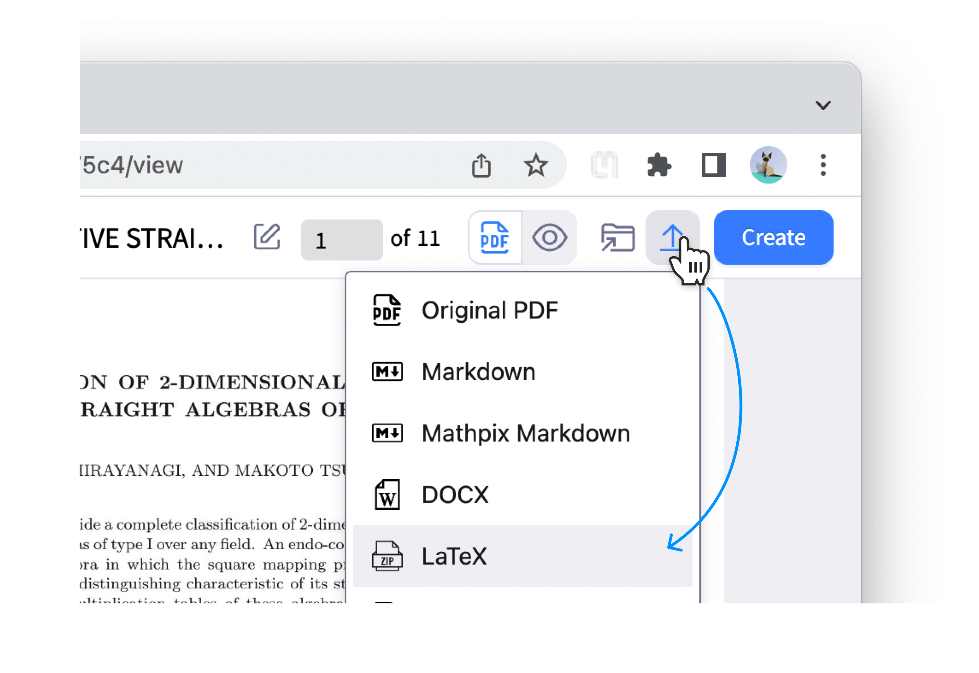Move document using the folder icon

pos(617,237)
